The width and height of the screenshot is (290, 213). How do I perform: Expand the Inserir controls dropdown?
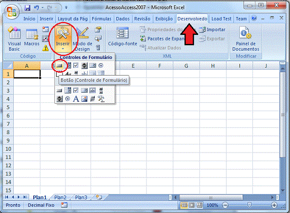click(x=63, y=49)
